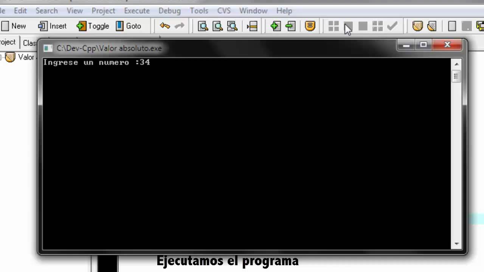Click the gray page icon at toolbar right
The width and height of the screenshot is (484, 272).
tap(467, 26)
